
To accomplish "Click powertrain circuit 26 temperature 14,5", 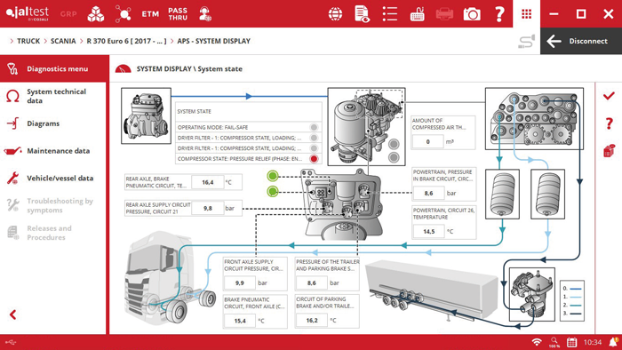I will coord(429,232).
